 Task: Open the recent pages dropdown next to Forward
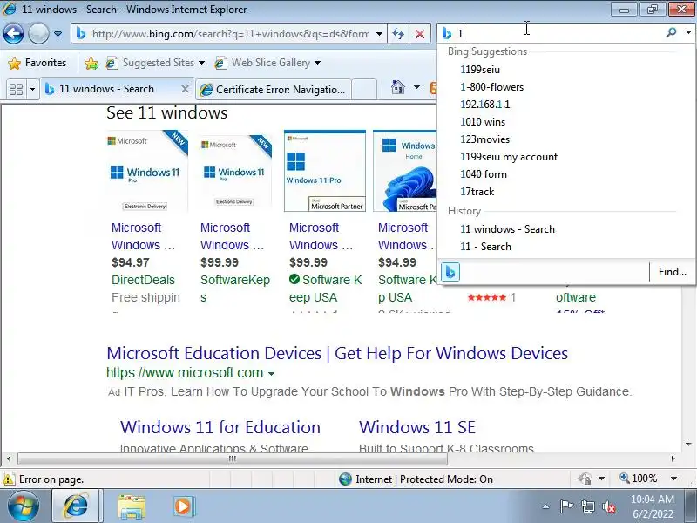[x=58, y=34]
